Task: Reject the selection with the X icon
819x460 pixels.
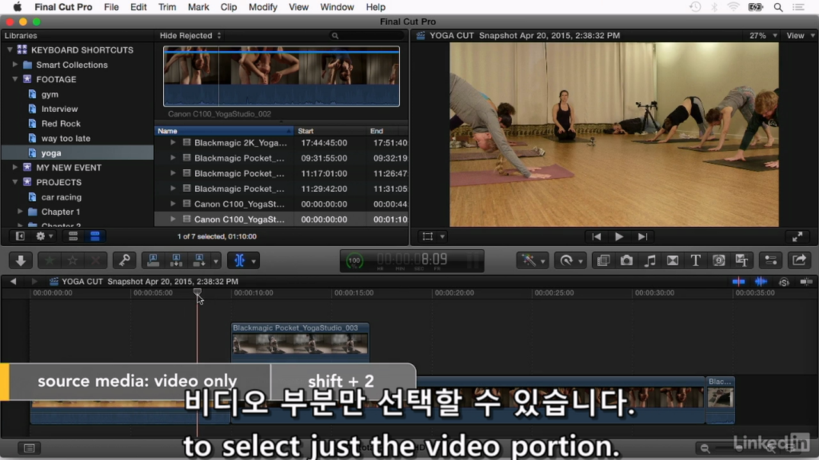Action: (x=96, y=260)
